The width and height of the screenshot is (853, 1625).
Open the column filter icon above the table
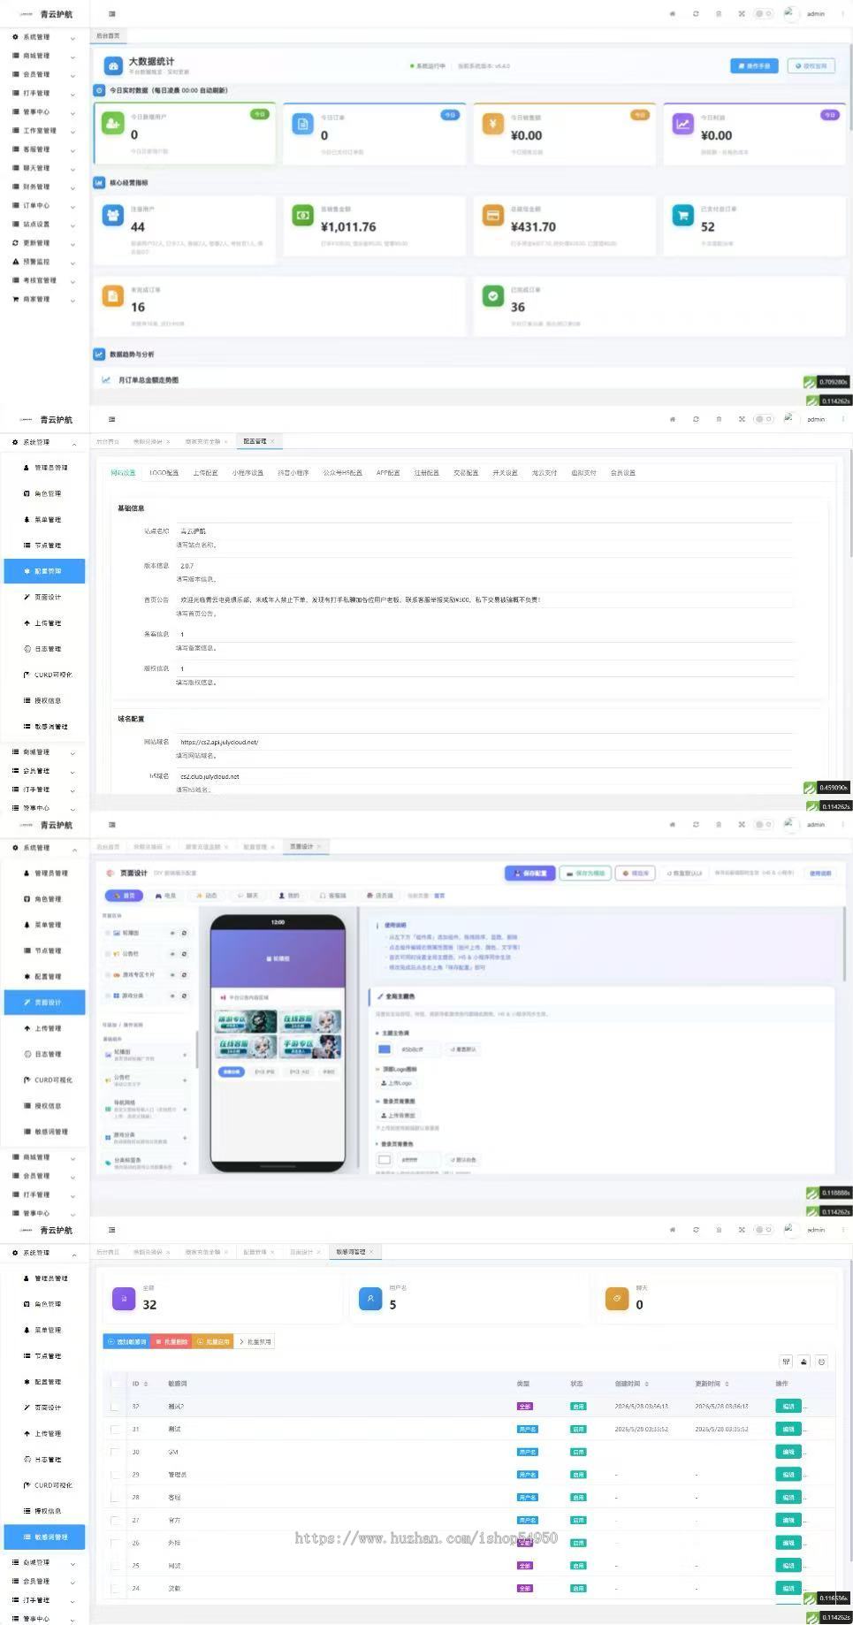pyautogui.click(x=786, y=1362)
